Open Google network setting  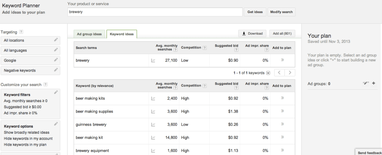(x=31, y=60)
